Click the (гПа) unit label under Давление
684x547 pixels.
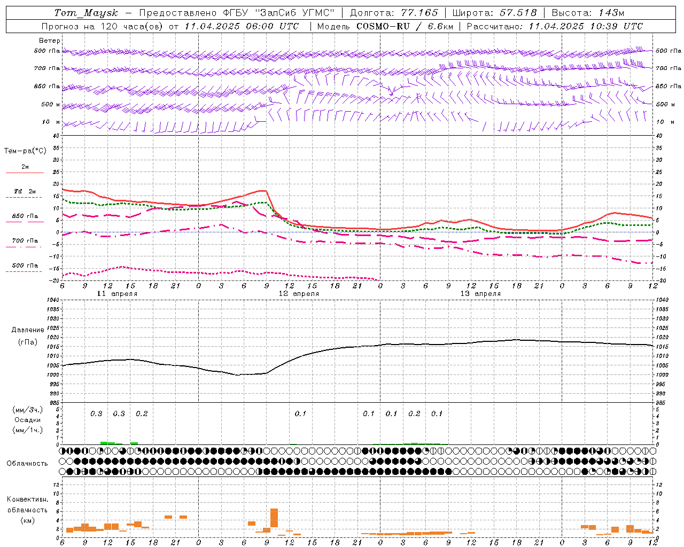coord(28,342)
